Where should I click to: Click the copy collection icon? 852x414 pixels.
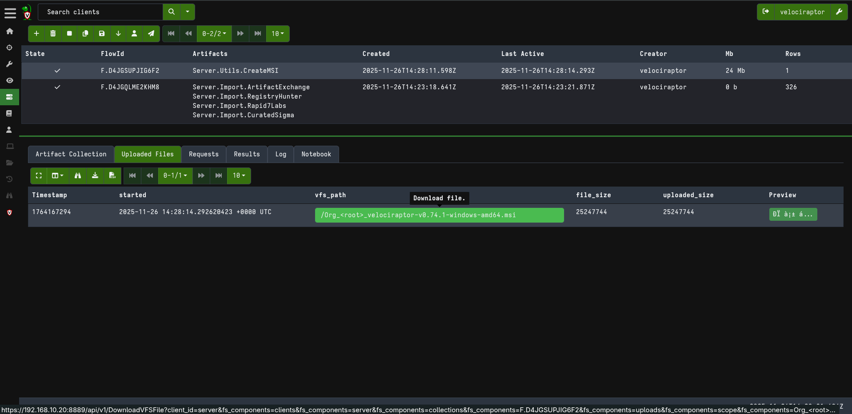pyautogui.click(x=85, y=34)
